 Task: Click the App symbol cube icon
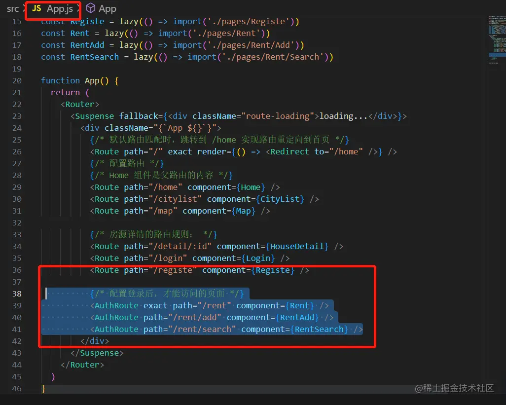(91, 8)
